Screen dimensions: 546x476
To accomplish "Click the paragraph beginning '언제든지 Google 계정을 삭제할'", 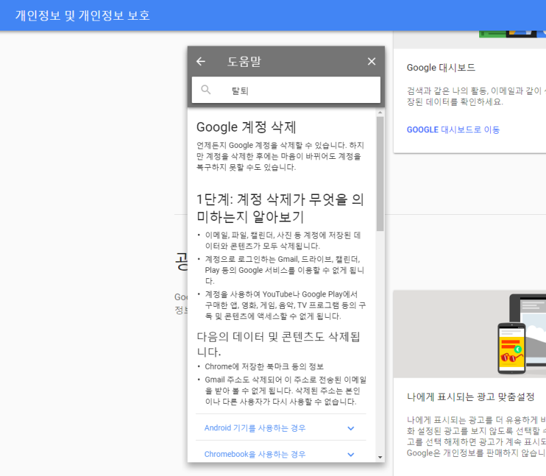I will pyautogui.click(x=281, y=156).
